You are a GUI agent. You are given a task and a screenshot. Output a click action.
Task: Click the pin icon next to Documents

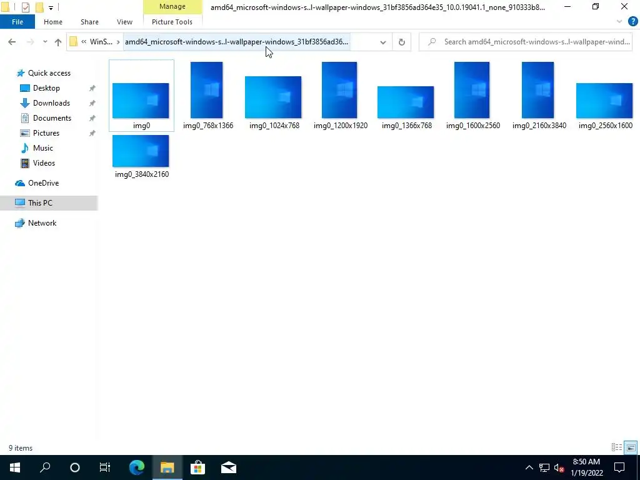[x=92, y=118]
